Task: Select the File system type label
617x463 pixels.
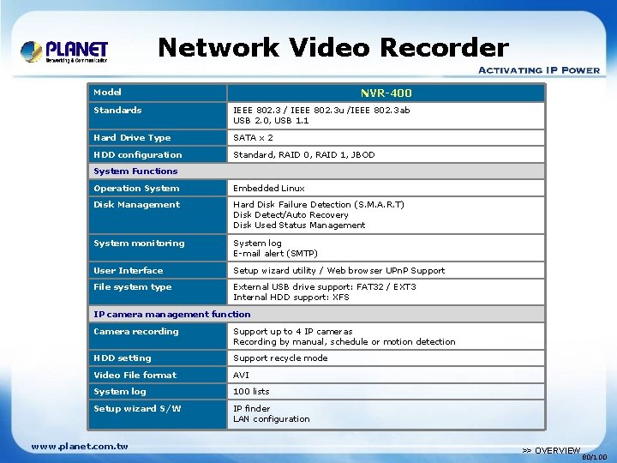Action: (132, 287)
